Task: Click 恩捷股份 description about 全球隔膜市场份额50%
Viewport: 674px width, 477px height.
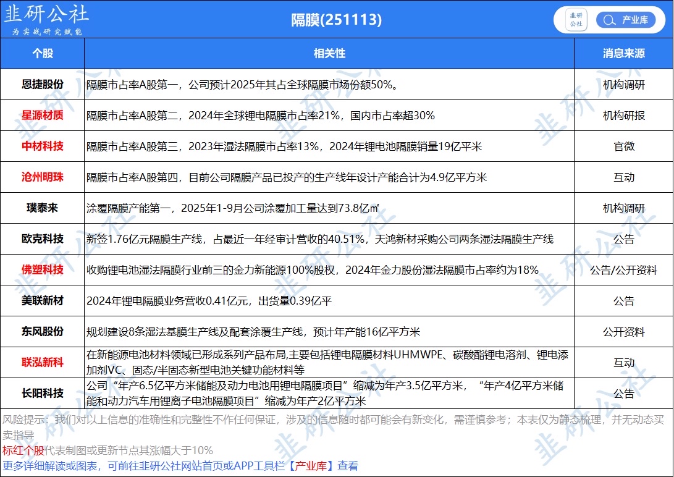Action: click(243, 85)
